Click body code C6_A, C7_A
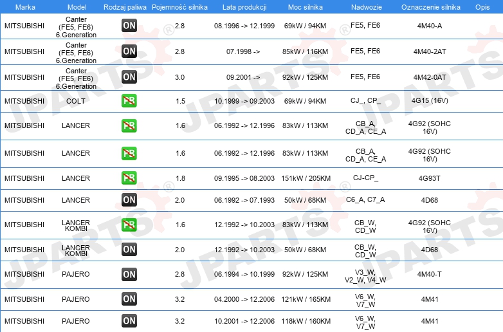Image resolution: width=503 pixels, height=332 pixels. tap(365, 199)
